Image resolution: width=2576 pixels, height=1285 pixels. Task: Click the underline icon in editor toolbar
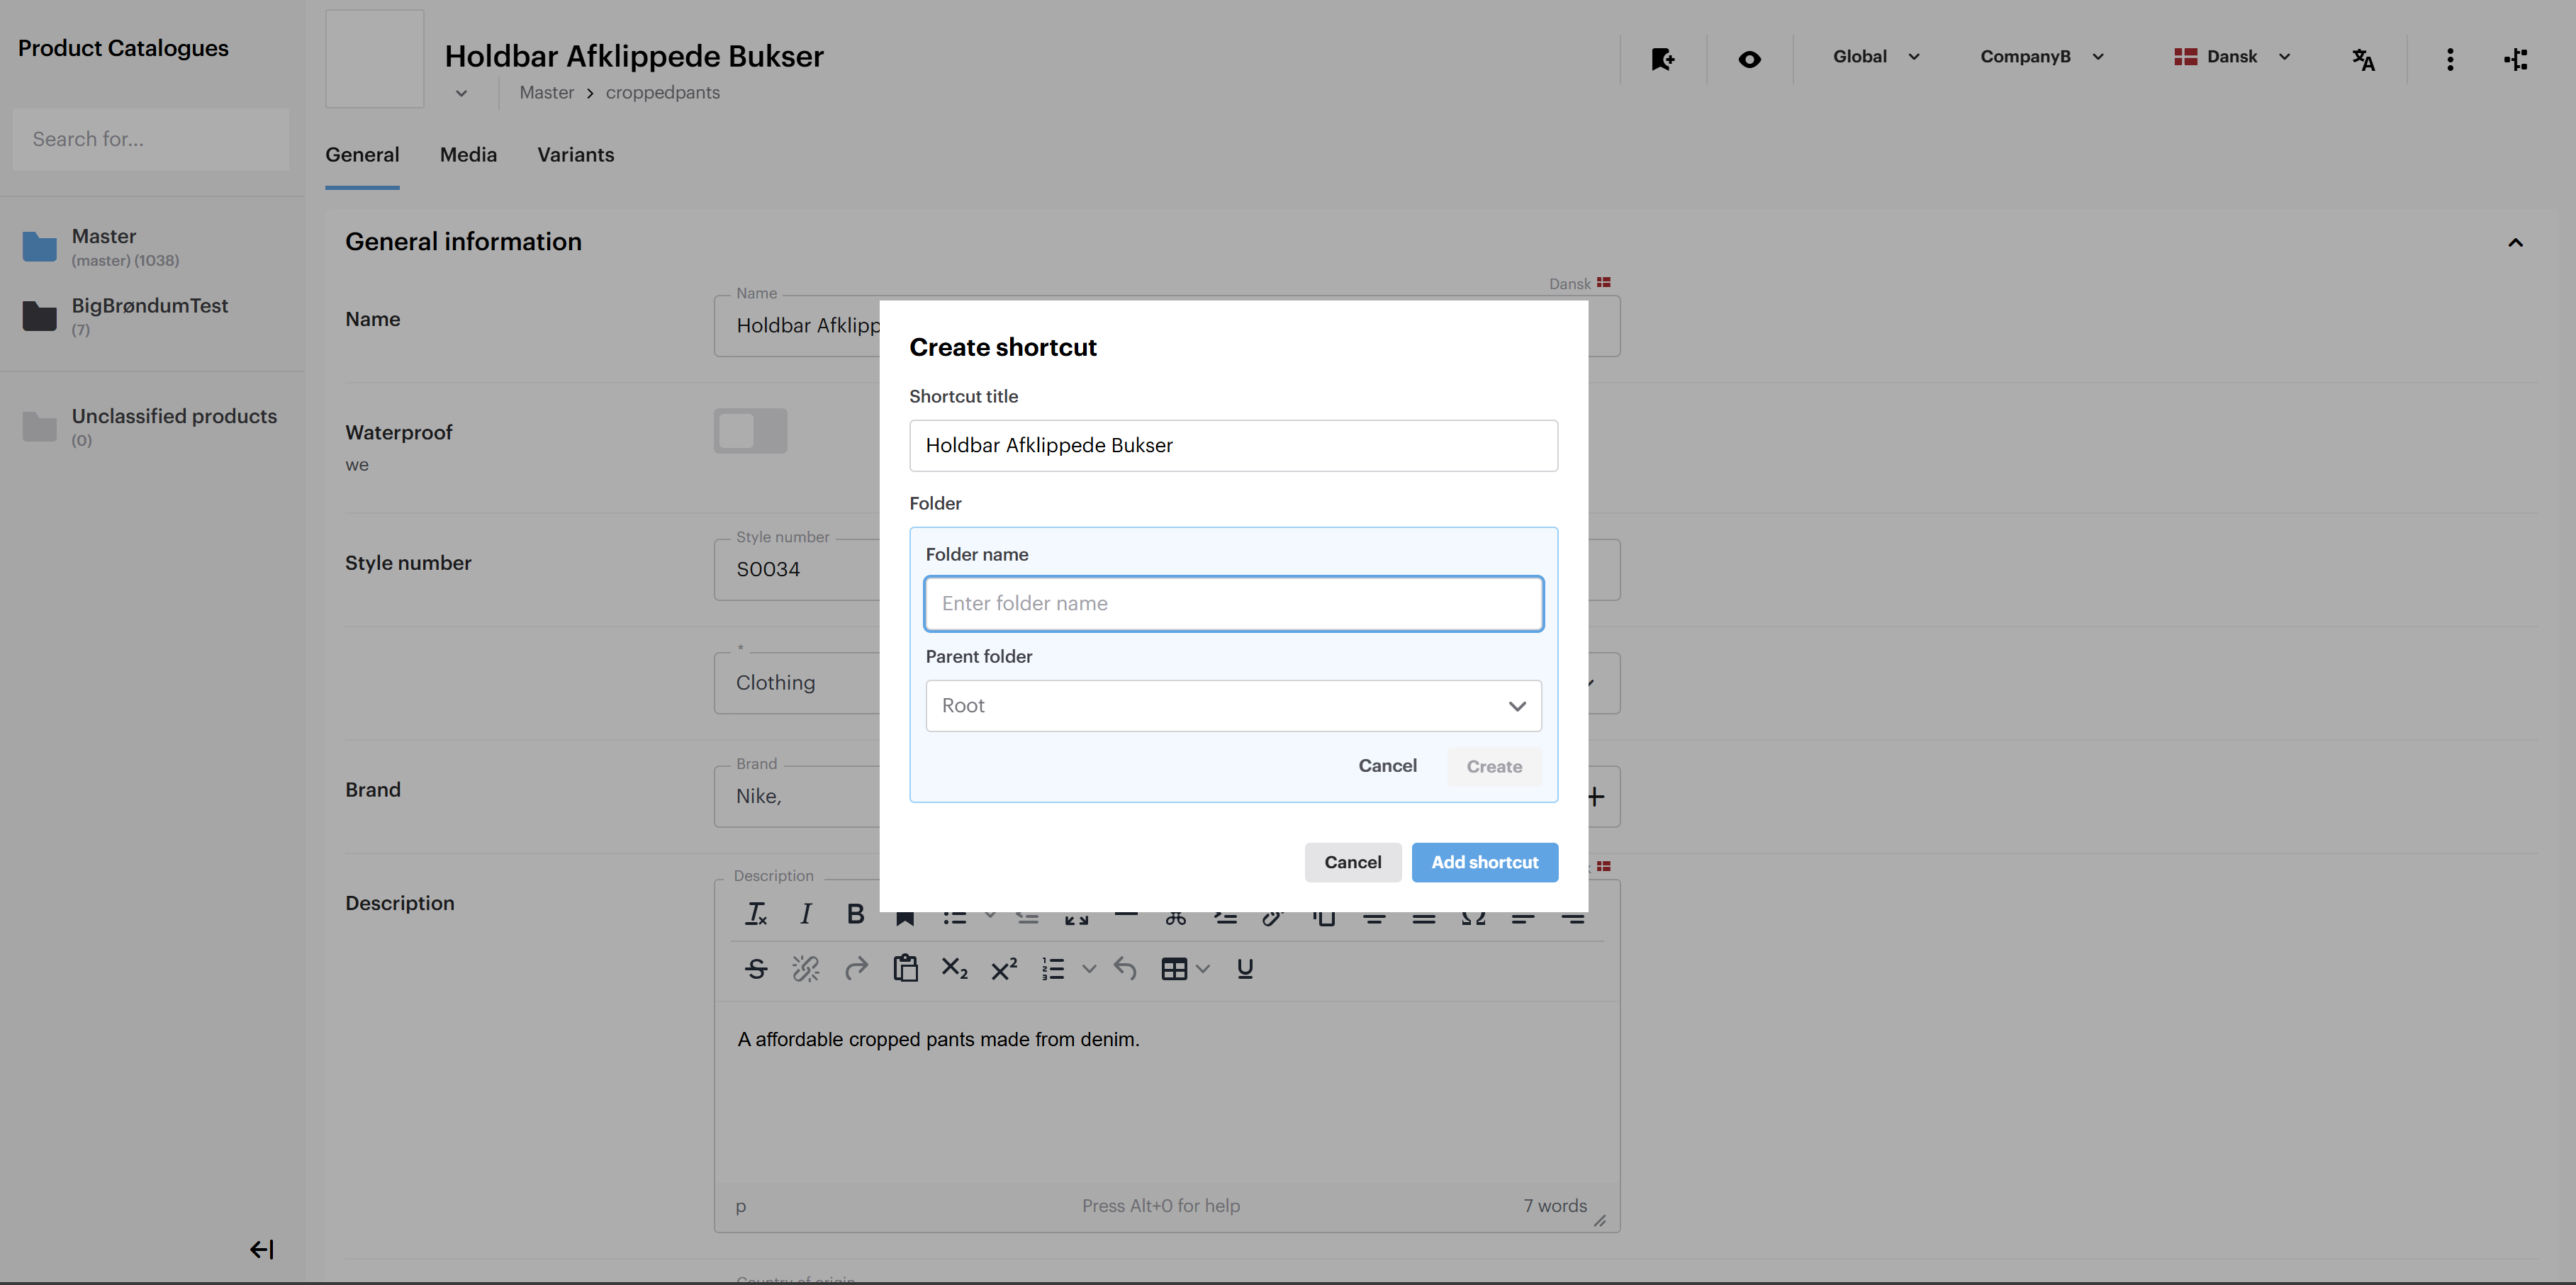coord(1244,968)
